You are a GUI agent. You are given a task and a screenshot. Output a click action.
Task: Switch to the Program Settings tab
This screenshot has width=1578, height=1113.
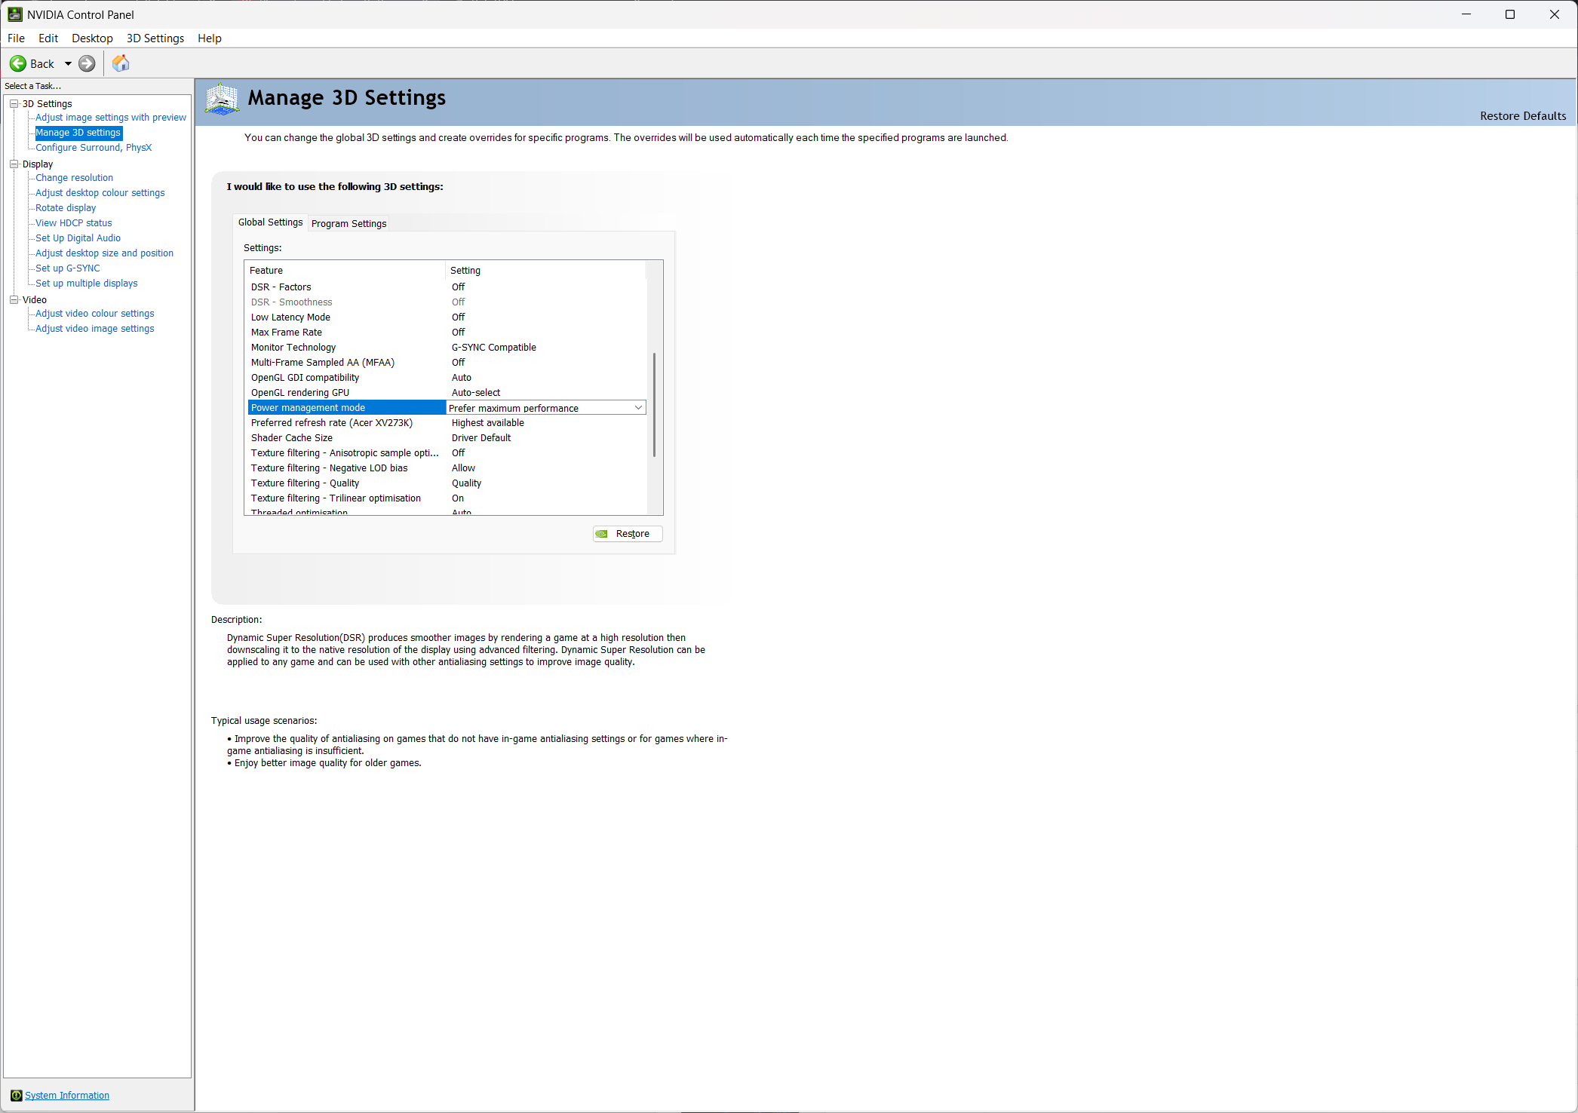tap(348, 223)
